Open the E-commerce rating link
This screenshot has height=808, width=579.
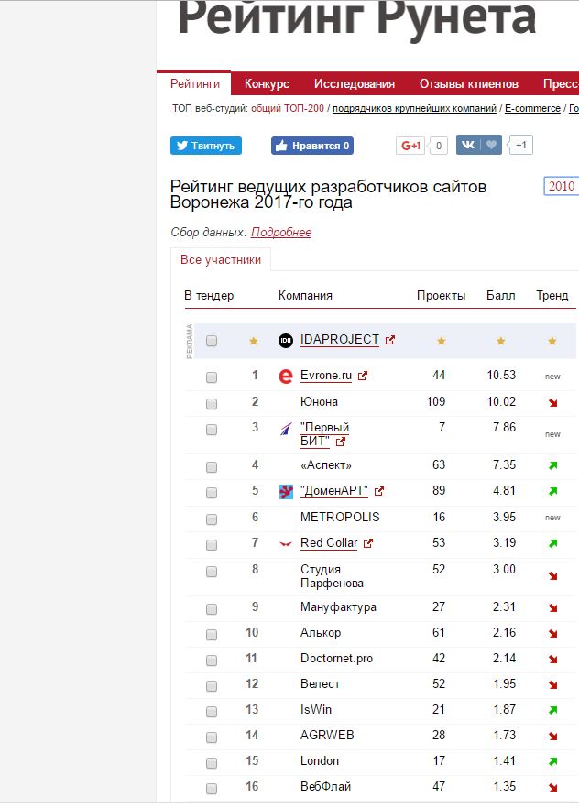point(532,108)
